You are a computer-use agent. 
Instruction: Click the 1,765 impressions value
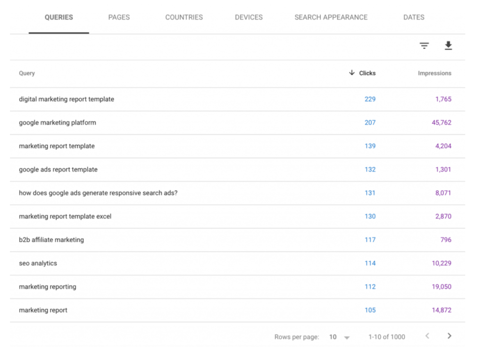pyautogui.click(x=443, y=99)
